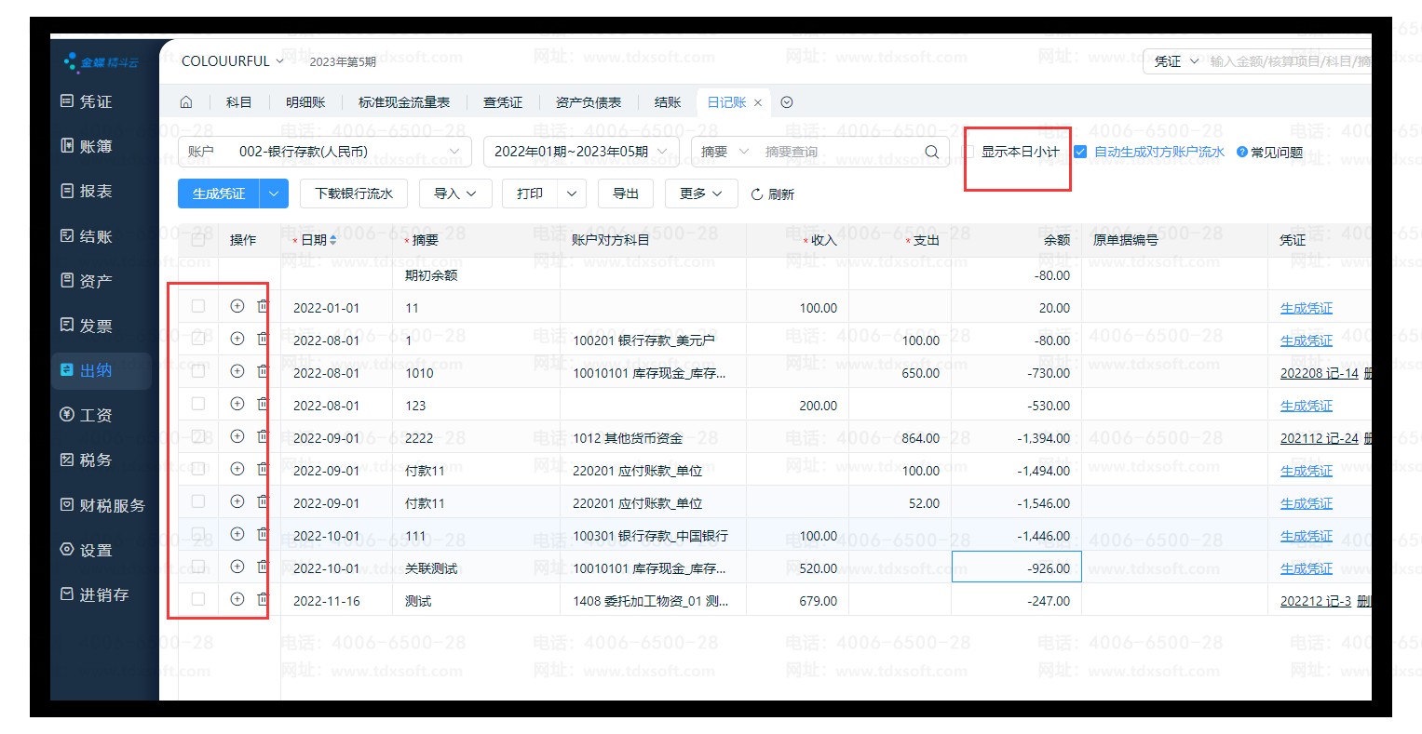Screen dimensions: 1422x734
Task: Close the 日记账 tab
Action: pos(758,102)
